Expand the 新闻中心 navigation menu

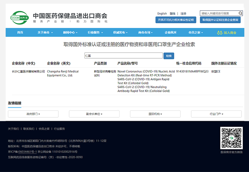point(70,33)
